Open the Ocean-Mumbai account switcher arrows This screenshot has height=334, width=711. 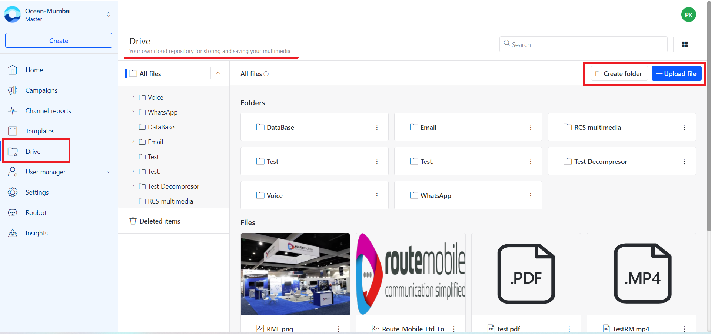click(109, 14)
